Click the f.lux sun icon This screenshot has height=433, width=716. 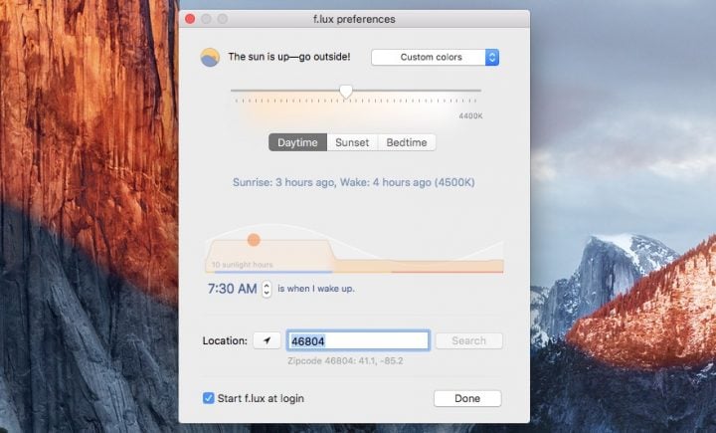pyautogui.click(x=210, y=57)
